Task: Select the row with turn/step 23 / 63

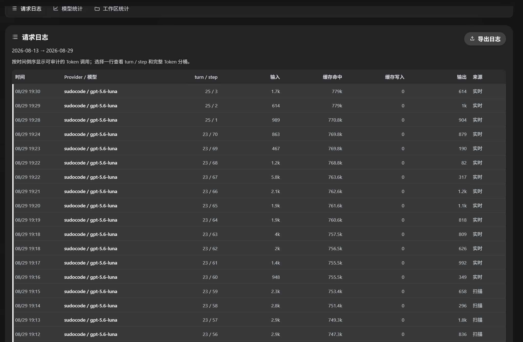Action: pos(259,234)
